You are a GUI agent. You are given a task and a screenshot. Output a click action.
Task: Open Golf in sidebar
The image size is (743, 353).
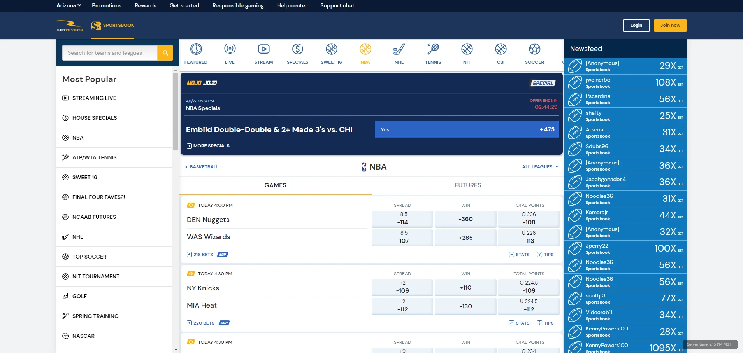click(114, 296)
